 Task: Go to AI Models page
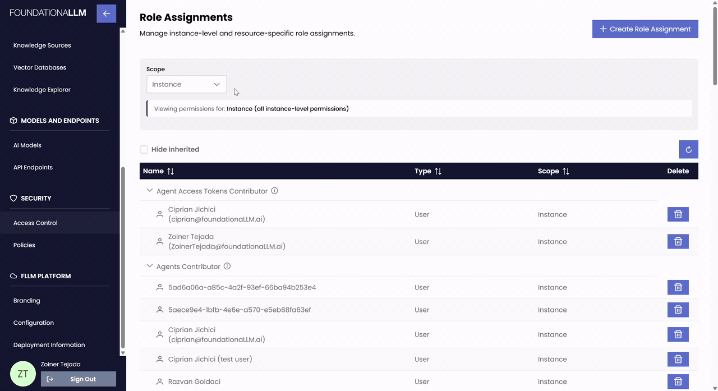[x=27, y=145]
